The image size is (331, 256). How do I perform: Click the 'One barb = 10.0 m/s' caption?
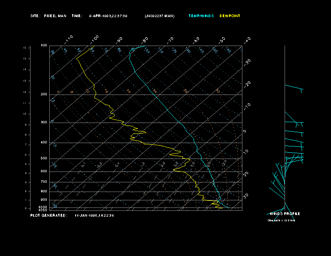click(281, 220)
